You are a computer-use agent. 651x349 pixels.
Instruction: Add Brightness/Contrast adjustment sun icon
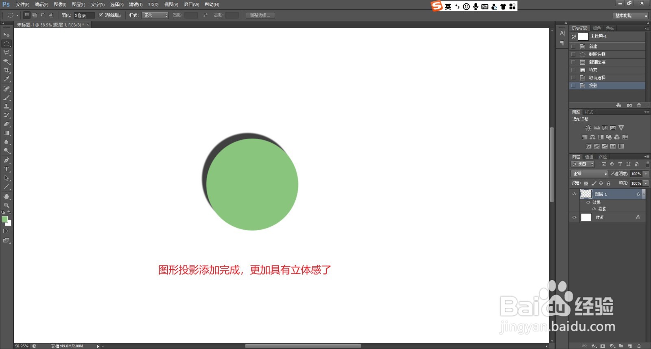(x=588, y=128)
